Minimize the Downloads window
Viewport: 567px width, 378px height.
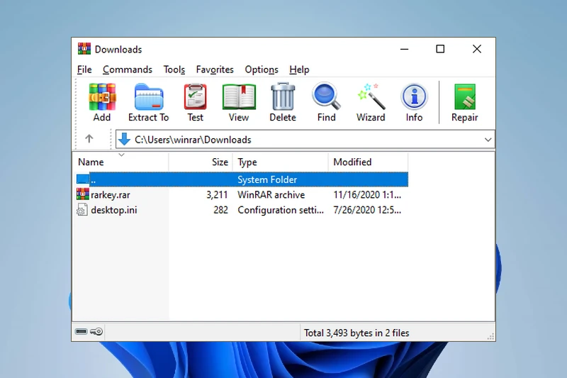pyautogui.click(x=404, y=49)
